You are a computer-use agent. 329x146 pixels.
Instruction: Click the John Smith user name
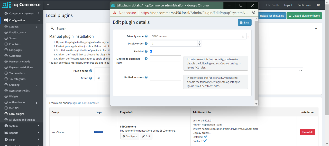272,5
